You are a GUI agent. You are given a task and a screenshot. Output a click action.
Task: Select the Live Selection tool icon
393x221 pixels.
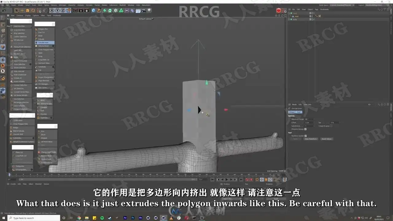(x=17, y=10)
